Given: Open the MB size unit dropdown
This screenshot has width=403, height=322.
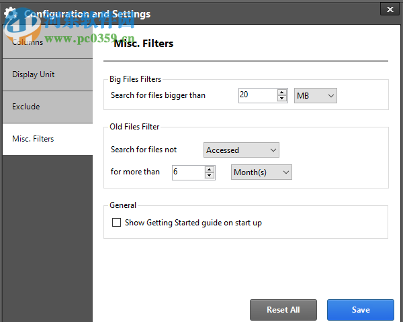Looking at the screenshot, I should point(316,96).
